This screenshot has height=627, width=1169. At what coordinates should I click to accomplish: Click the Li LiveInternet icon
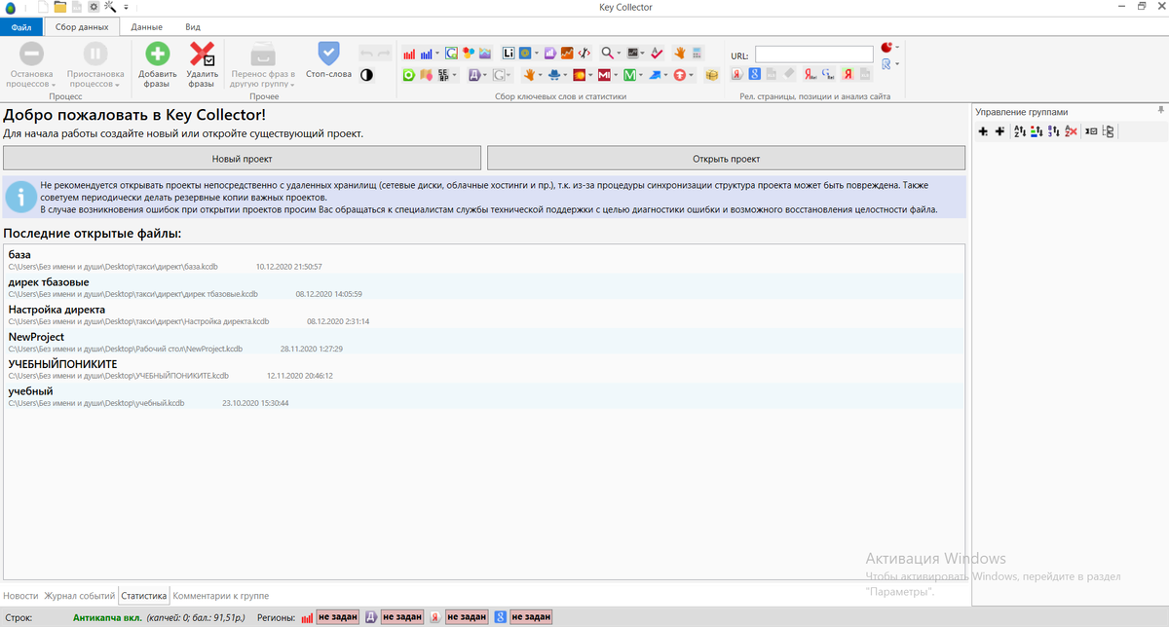[508, 54]
